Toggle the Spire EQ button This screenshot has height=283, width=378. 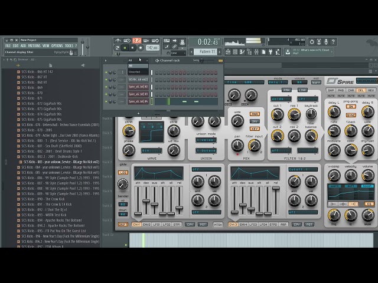tap(369, 204)
